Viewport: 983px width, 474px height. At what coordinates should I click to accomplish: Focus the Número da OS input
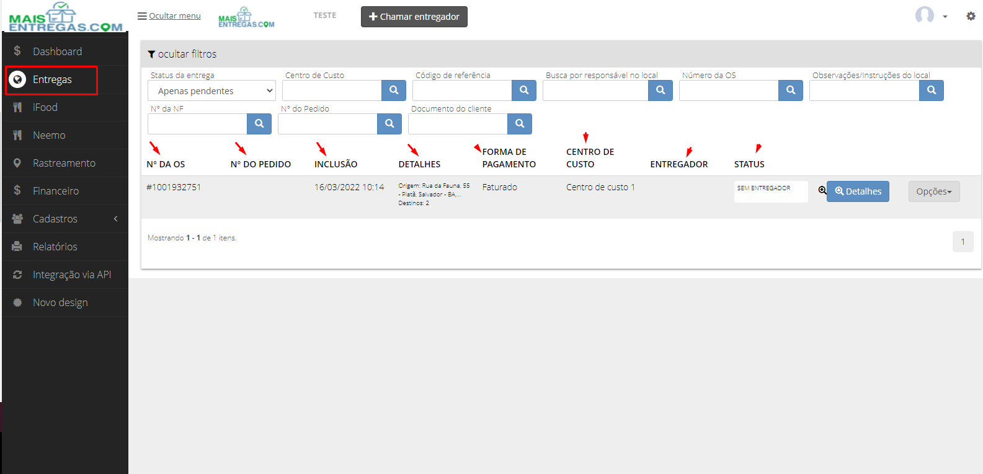pyautogui.click(x=729, y=90)
